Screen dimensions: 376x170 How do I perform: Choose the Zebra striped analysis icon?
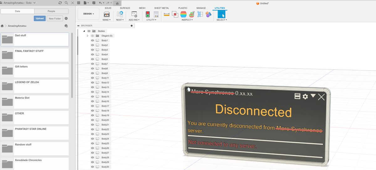(184, 14)
